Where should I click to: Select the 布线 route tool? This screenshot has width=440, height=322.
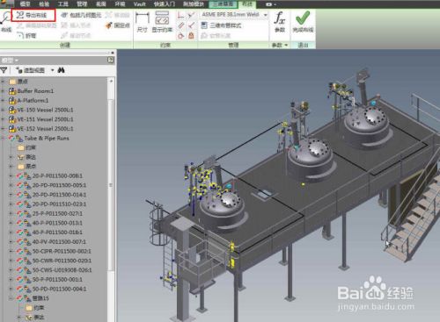pyautogui.click(x=6, y=22)
